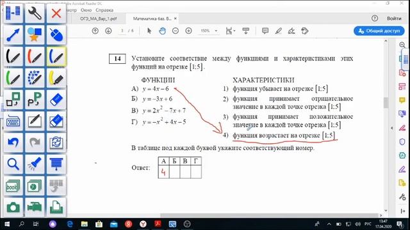Go to previous page in Acrobat
This screenshot has height=230, width=410.
[95, 31]
